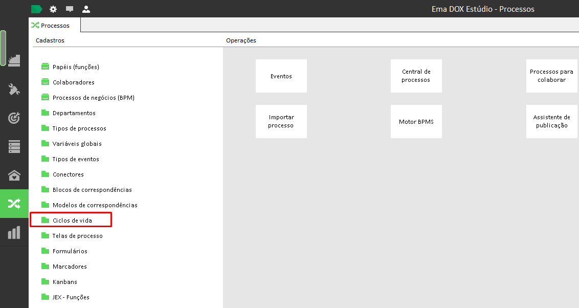Image resolution: width=579 pixels, height=308 pixels.
Task: Click the Kanbans folder icon
Action: click(45, 281)
